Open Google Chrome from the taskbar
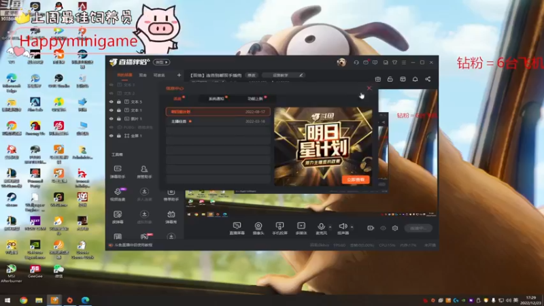Image resolution: width=544 pixels, height=306 pixels. 23,301
